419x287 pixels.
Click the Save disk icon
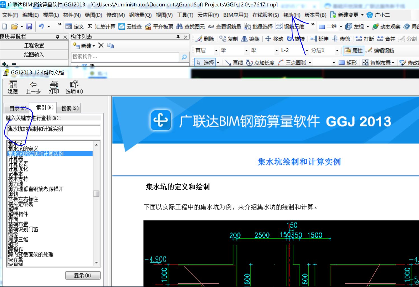29,26
